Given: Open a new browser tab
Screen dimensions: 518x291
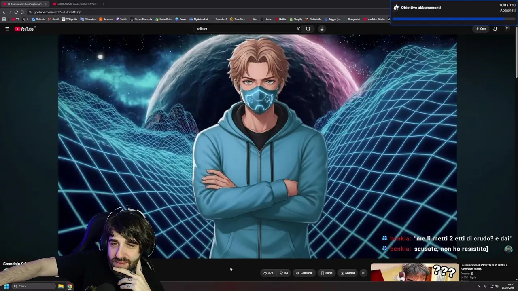Looking at the screenshot, I should [103, 4].
